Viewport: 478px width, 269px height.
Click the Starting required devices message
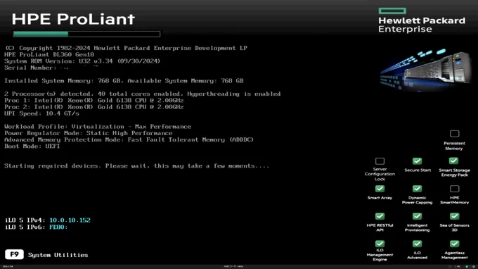(x=137, y=165)
